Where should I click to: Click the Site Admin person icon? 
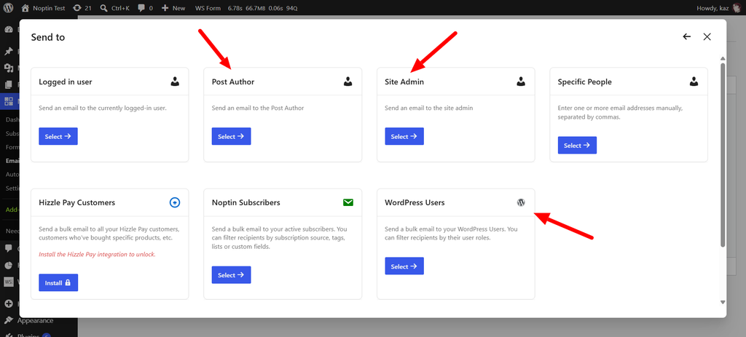521,82
